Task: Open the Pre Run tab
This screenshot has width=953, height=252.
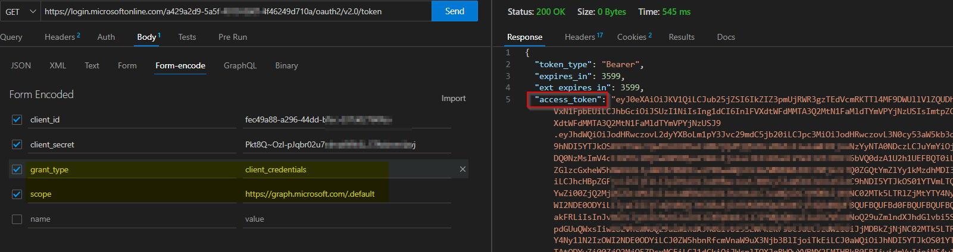Action: tap(233, 37)
